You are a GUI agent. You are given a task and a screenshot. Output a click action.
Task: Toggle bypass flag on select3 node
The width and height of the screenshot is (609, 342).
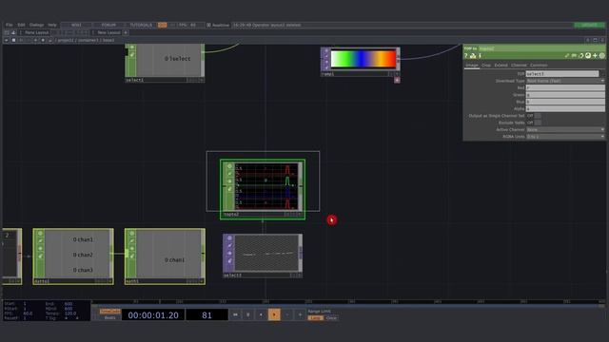coord(229,245)
